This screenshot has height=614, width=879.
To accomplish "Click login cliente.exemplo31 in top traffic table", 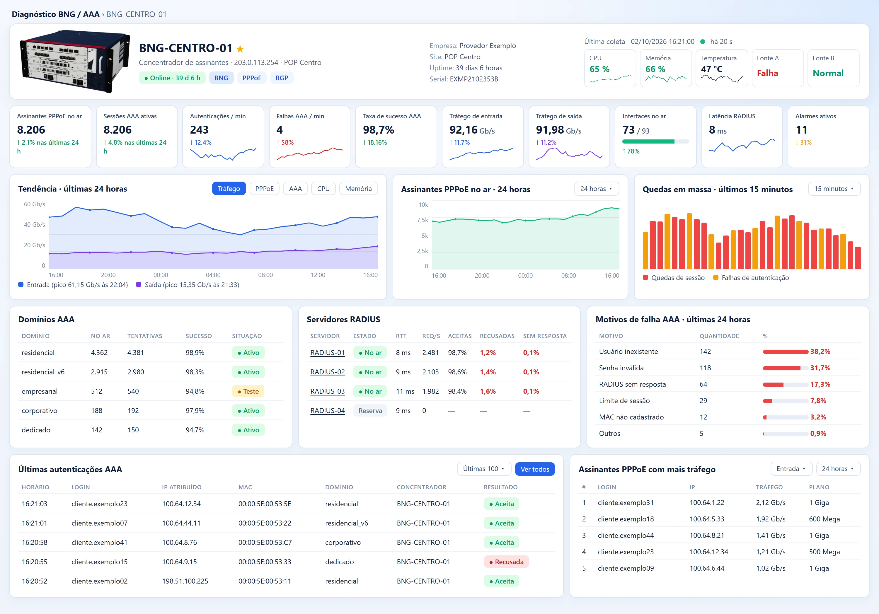I will (x=626, y=503).
